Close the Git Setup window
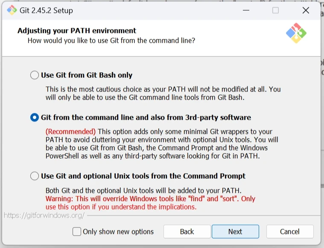This screenshot has width=324, height=248. [306, 10]
